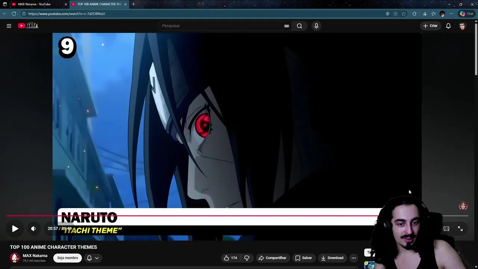Like the video showing 174 likes
Viewport: 478px width, 269px height.
(230, 258)
